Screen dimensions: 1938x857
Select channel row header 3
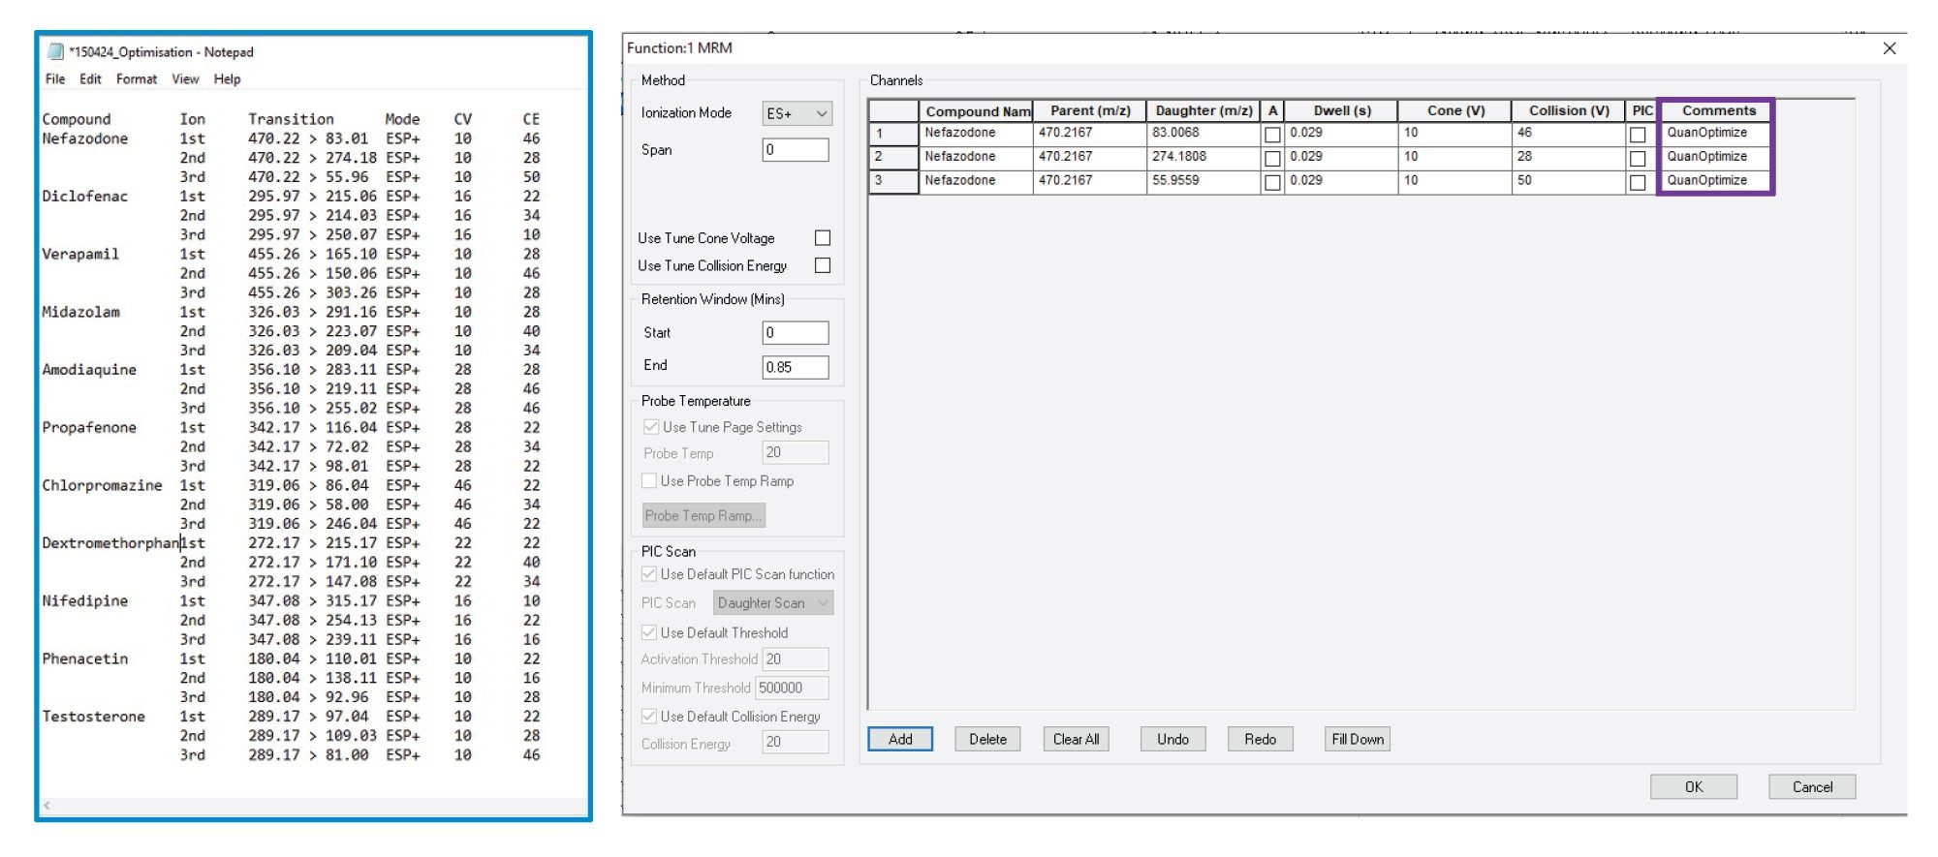coord(893,182)
